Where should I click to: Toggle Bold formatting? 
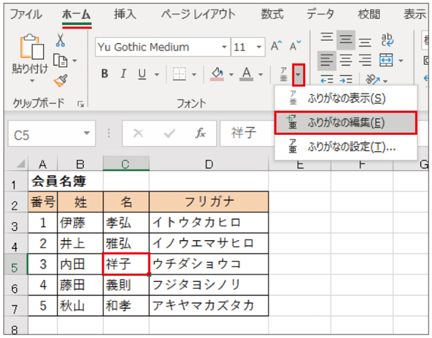[x=105, y=74]
